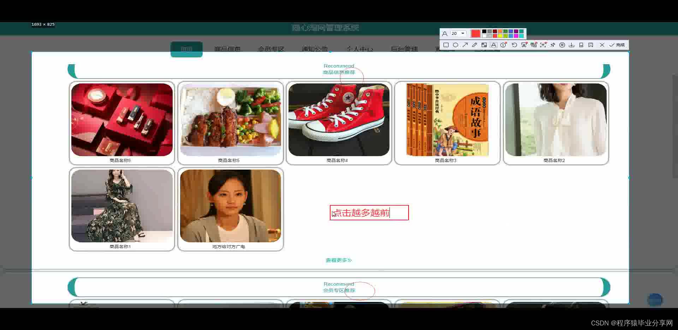Select the numbered step marker tool
Viewport: 678px width, 330px height.
(503, 45)
